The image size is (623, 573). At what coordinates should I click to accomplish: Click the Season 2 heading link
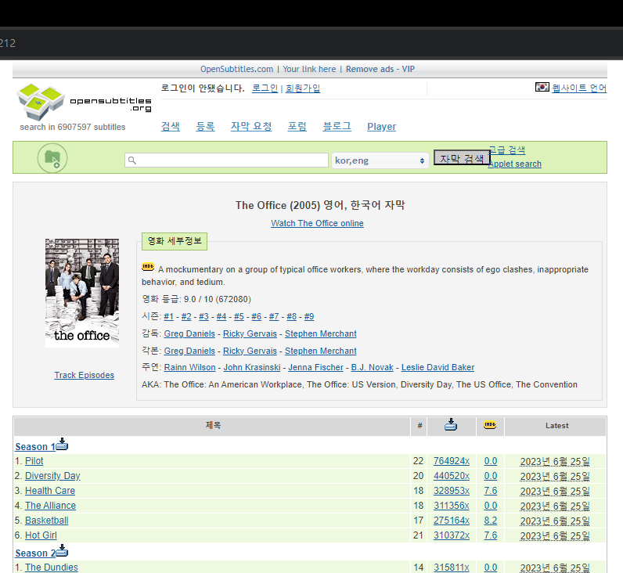point(35,553)
